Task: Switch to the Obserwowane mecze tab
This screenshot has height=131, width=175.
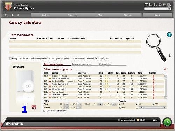Action: [x=82, y=64]
